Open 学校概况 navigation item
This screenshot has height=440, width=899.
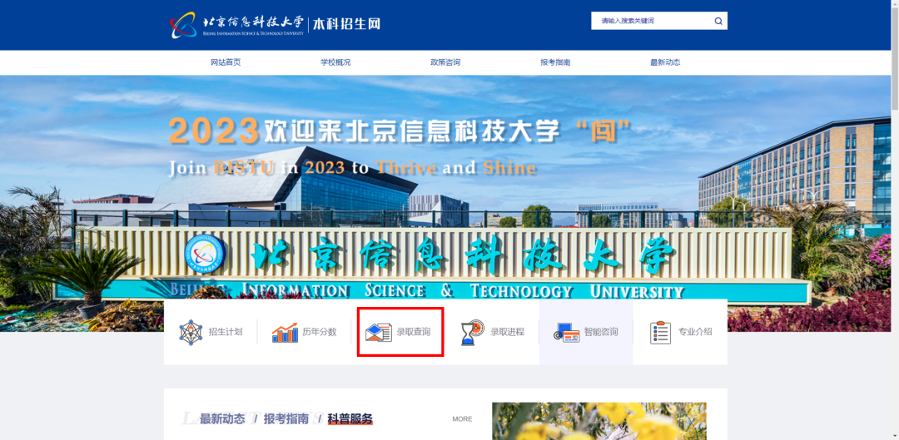tap(335, 62)
